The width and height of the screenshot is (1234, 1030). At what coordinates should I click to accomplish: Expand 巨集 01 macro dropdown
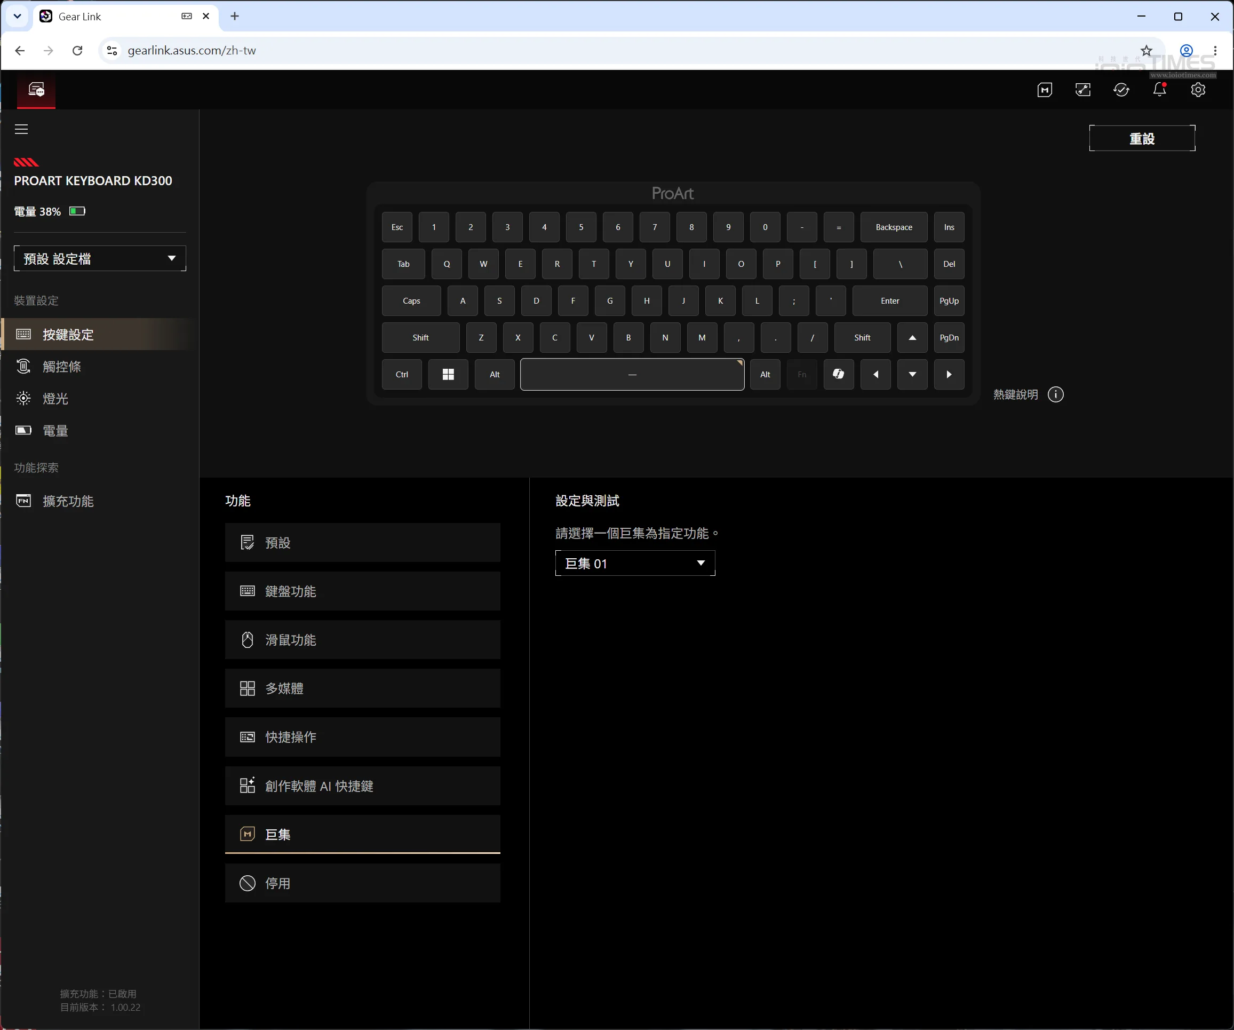click(x=635, y=563)
